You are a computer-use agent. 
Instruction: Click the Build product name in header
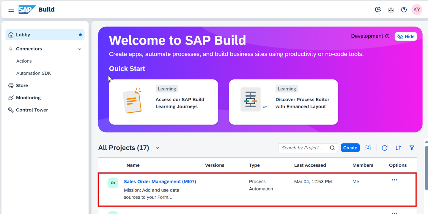(x=47, y=9)
